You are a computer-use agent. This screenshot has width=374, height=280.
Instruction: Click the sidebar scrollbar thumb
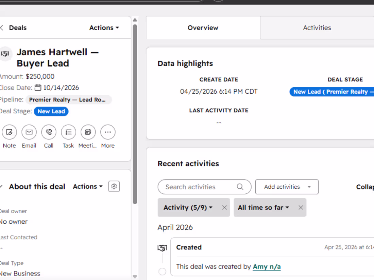click(135, 114)
